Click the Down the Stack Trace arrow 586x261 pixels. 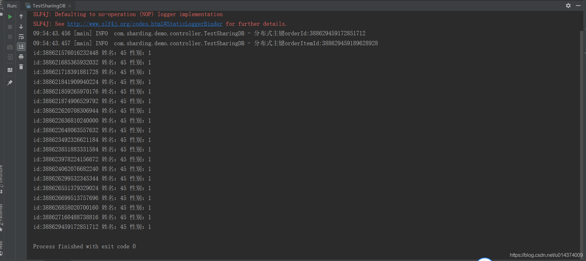point(21,27)
